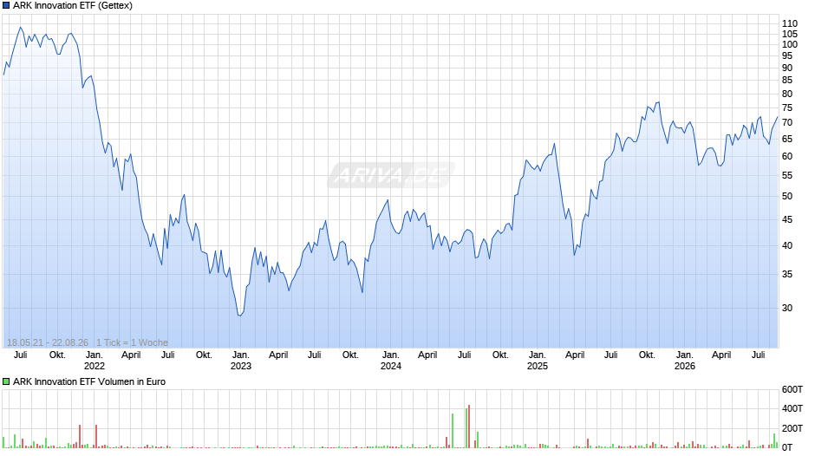Viewport: 815px width, 456px height.
Task: Click the 55 price axis label
Action: pyautogui.click(x=787, y=175)
